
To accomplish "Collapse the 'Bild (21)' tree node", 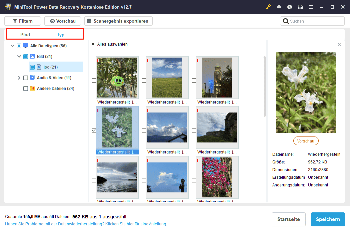I will pos(19,57).
